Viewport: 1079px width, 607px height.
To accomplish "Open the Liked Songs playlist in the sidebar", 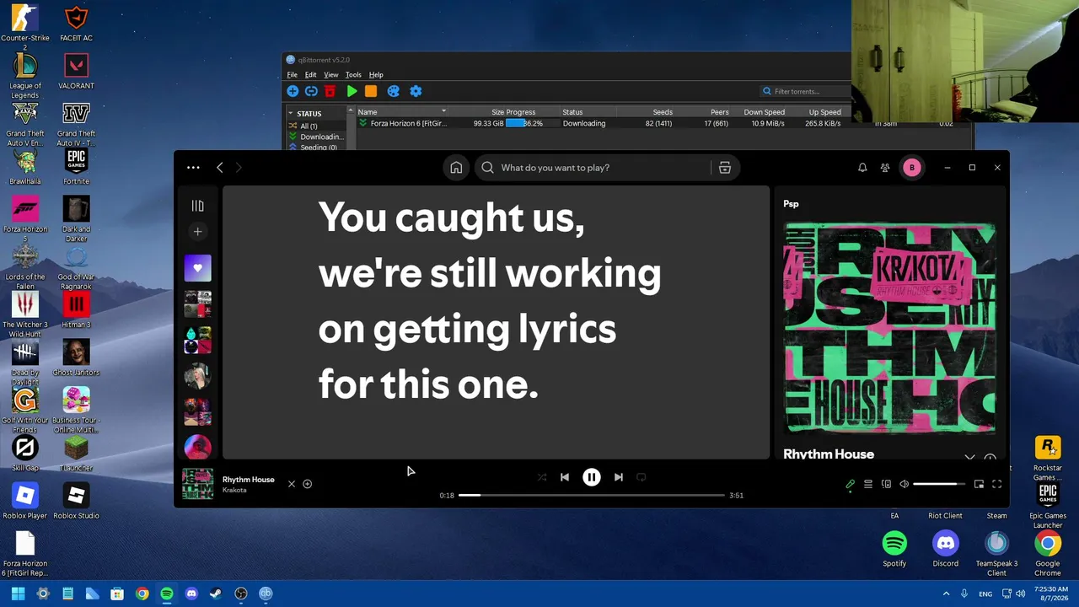I will (198, 268).
